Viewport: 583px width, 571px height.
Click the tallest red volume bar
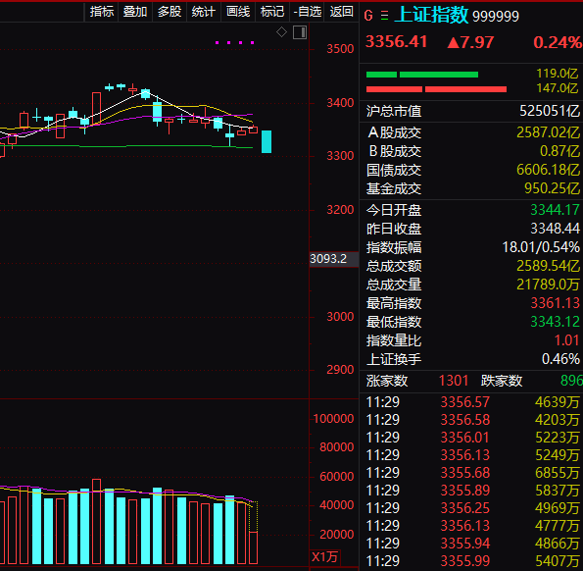[96, 521]
